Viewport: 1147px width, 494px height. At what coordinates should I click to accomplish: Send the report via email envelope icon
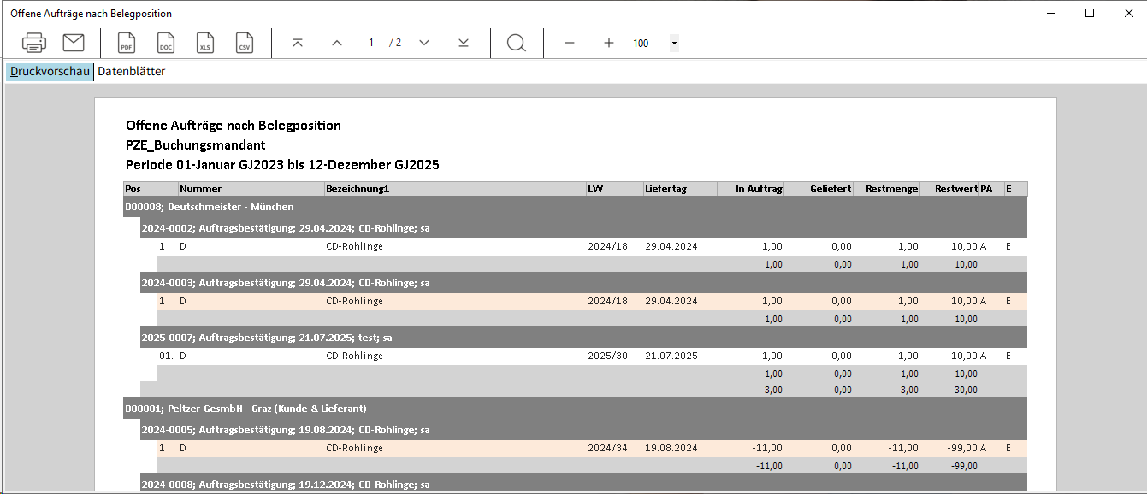[x=74, y=43]
